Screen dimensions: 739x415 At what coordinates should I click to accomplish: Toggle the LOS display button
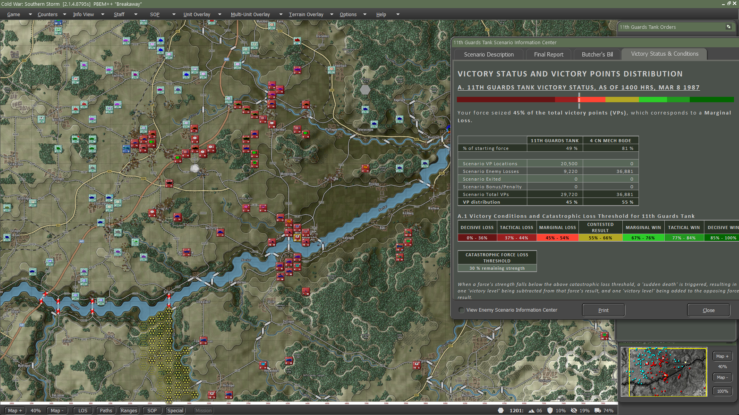click(83, 410)
